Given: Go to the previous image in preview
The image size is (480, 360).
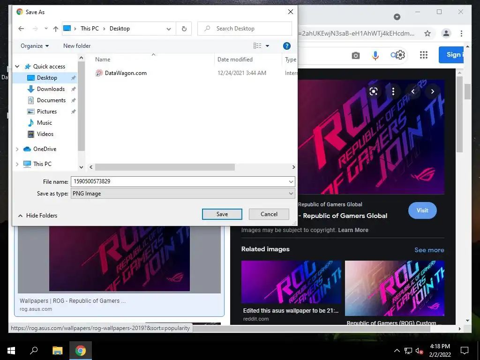Looking at the screenshot, I should click(x=412, y=91).
